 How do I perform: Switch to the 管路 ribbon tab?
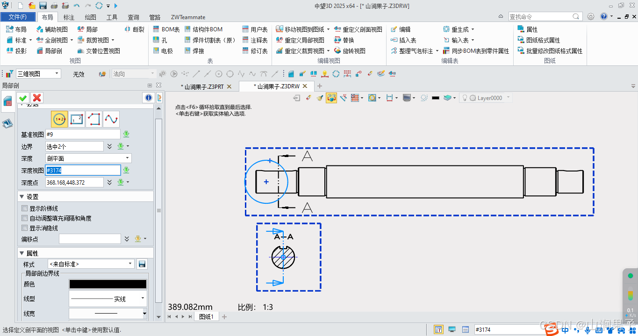(x=155, y=17)
